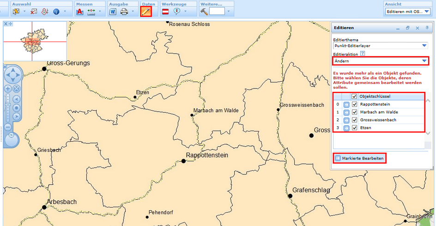436x226 pixels.
Task: Click the overview minimap thumbnail
Action: (35, 42)
